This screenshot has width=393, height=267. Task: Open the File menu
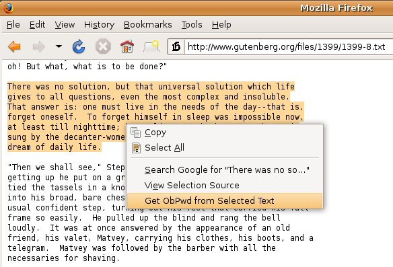point(13,24)
